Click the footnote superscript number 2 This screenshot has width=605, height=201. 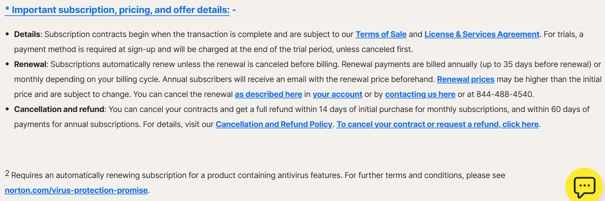click(x=7, y=173)
